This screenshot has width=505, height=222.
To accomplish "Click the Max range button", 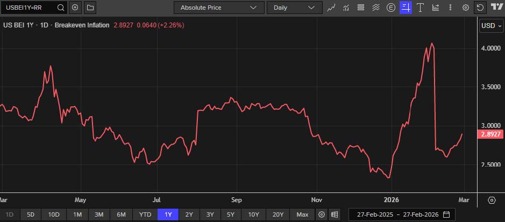I will [302, 214].
